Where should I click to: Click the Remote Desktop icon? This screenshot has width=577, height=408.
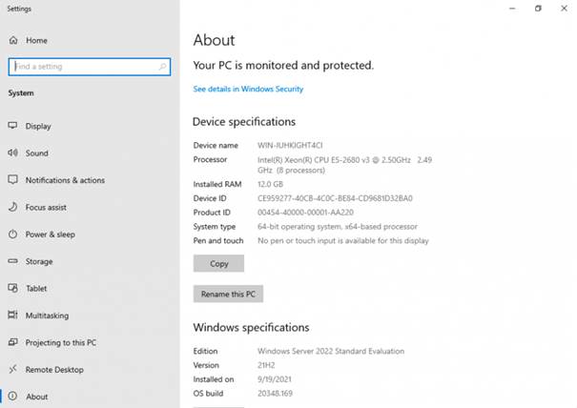(x=13, y=369)
